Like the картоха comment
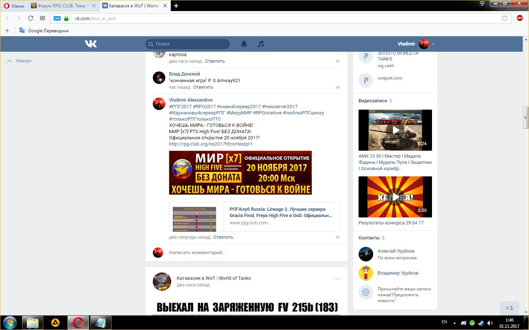The width and height of the screenshot is (529, 330). click(x=338, y=61)
